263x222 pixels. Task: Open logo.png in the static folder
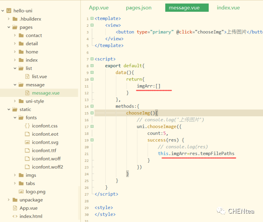35,192
